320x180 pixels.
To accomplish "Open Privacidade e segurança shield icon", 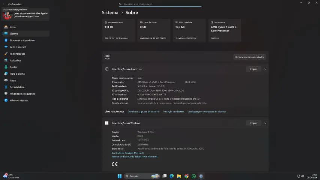I will [x=6, y=94].
